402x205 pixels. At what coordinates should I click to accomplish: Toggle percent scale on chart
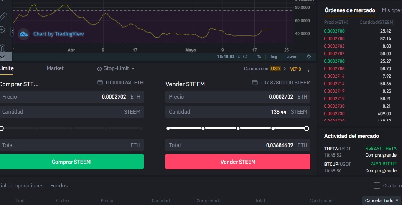coord(259,57)
